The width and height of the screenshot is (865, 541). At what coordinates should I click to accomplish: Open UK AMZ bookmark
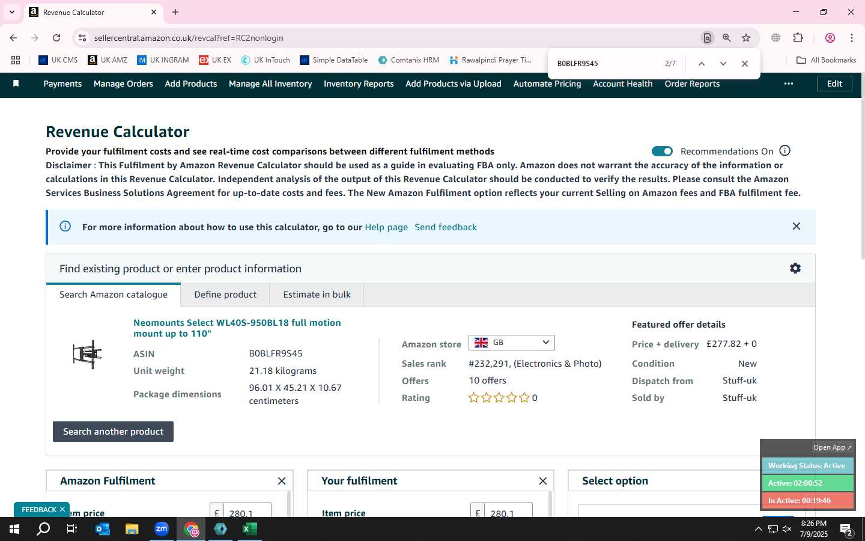coord(108,60)
